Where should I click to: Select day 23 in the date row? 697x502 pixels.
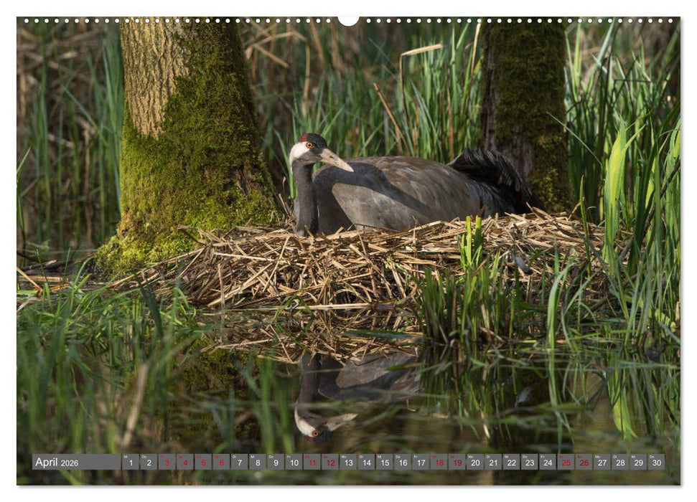[529, 462]
